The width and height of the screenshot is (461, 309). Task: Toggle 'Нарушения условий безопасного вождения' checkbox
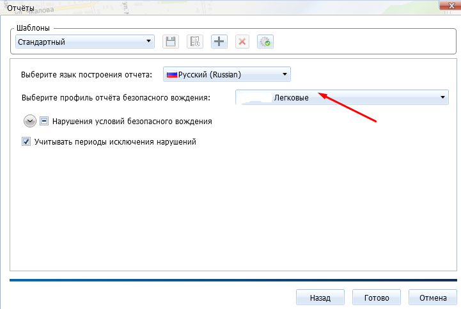tap(45, 120)
